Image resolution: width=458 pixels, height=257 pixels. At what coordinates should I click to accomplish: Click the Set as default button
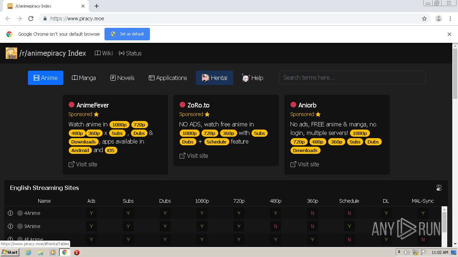click(127, 34)
